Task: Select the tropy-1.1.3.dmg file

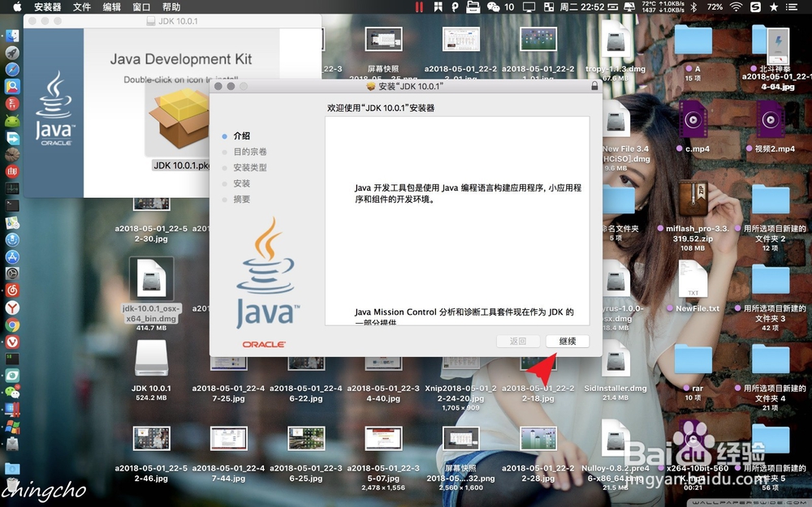Action: pos(615,40)
